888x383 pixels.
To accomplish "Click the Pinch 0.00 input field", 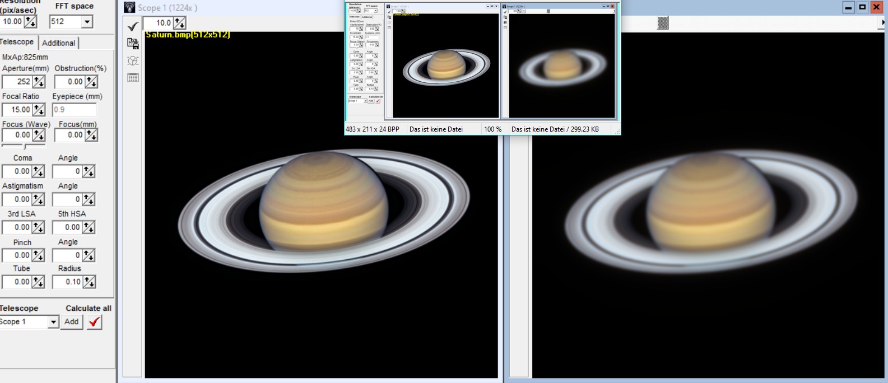I will (17, 255).
